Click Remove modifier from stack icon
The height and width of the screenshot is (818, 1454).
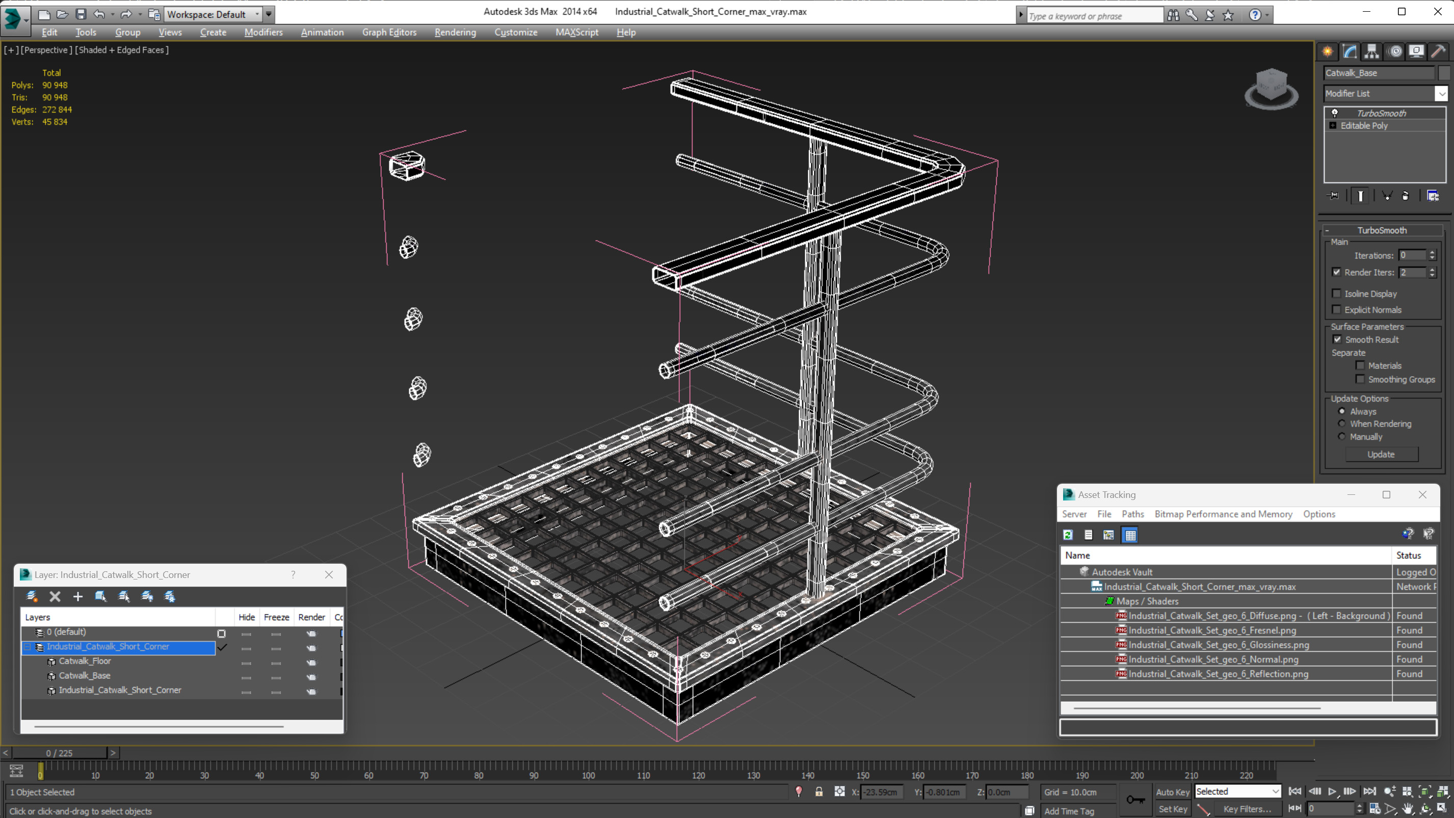pos(1406,196)
